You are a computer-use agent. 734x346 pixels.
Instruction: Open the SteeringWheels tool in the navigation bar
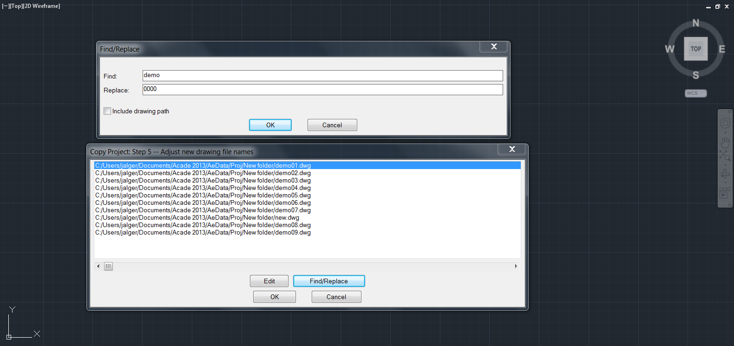pos(725,123)
